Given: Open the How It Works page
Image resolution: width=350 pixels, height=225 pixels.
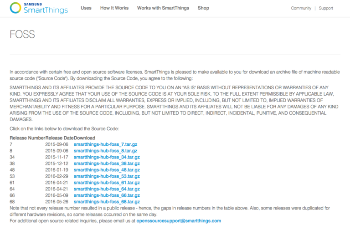Looking at the screenshot, I should tap(114, 8).
